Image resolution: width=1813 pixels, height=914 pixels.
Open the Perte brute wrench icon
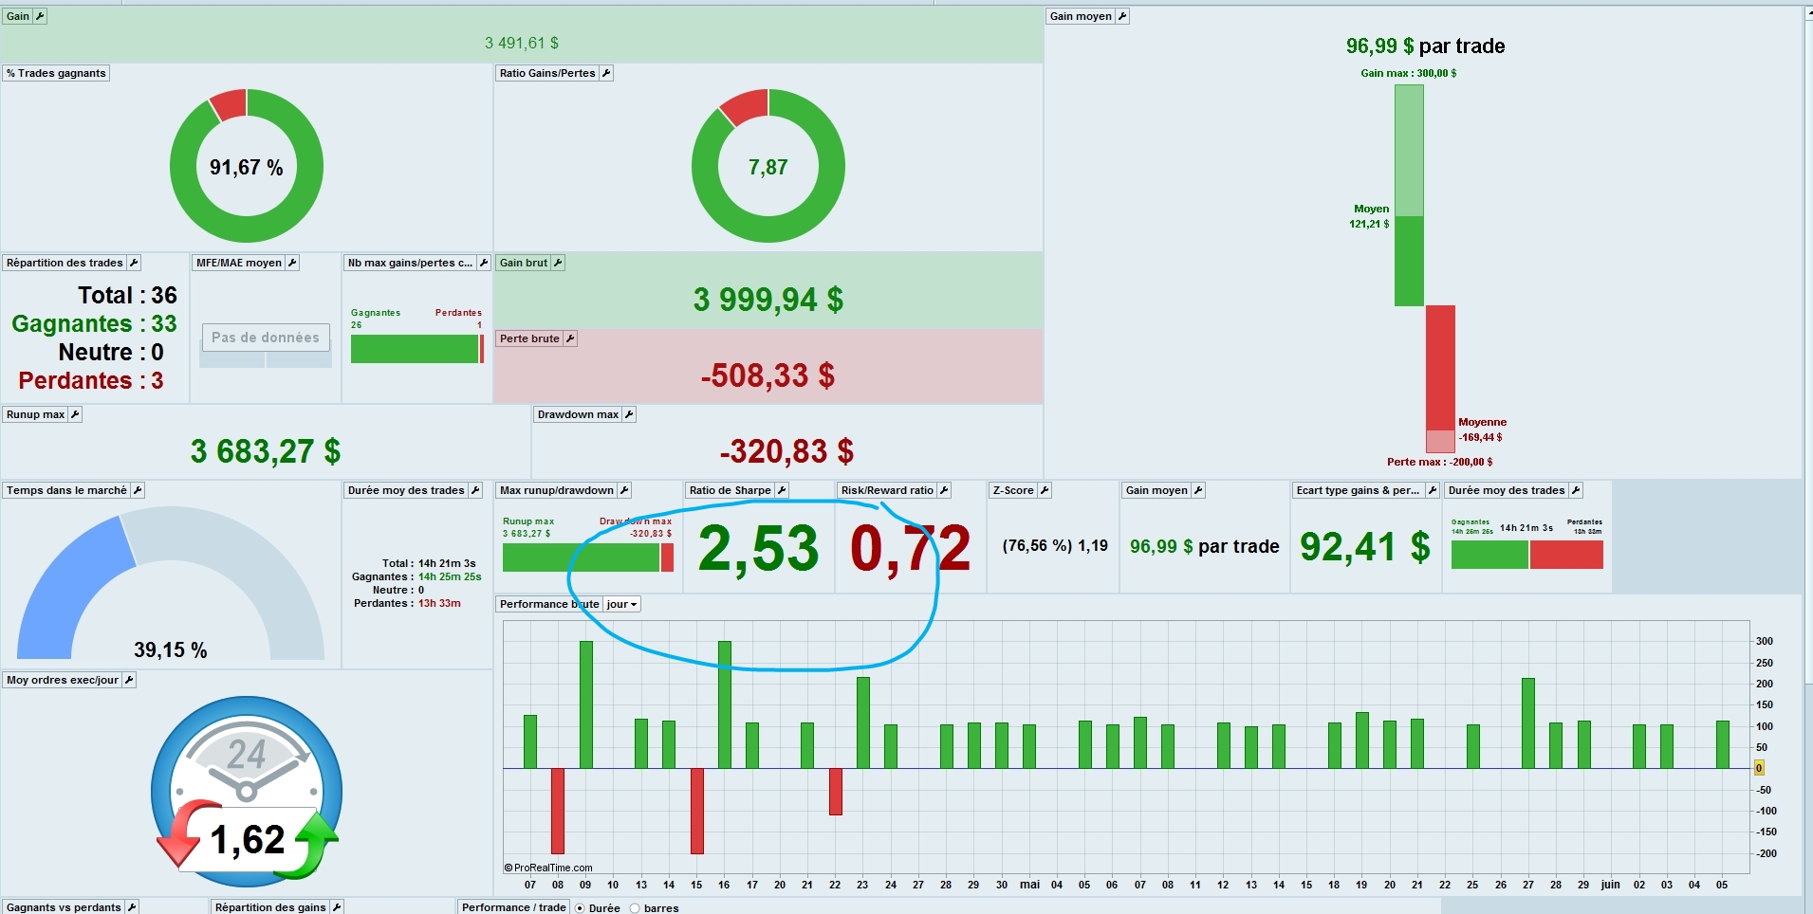pos(570,338)
